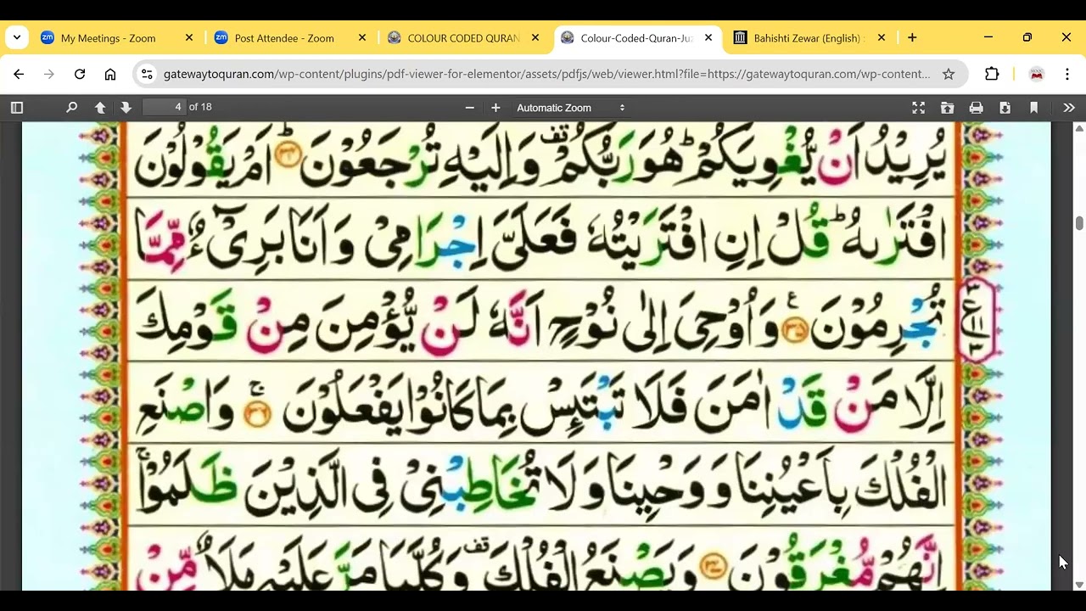This screenshot has height=611, width=1086.
Task: Restore down the browser window
Action: pos(1027,38)
